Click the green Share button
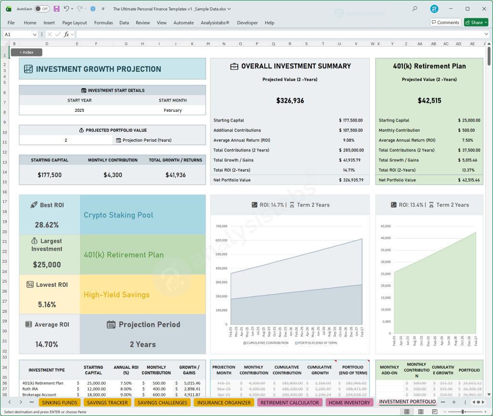Viewport: 493px width, 416px height. 475,22
